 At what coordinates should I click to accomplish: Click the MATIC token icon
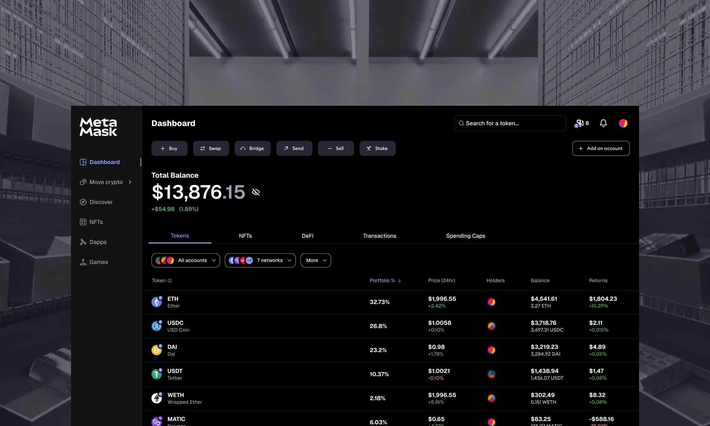tap(157, 421)
